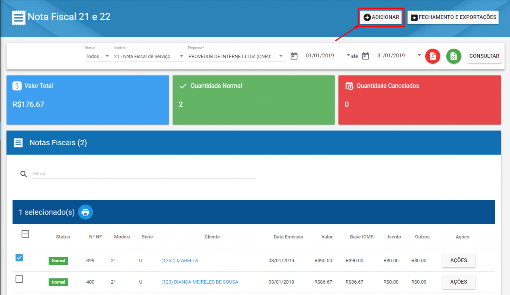Click the Filtrar search input field
Screen dimensions: 510x295
pyautogui.click(x=144, y=174)
